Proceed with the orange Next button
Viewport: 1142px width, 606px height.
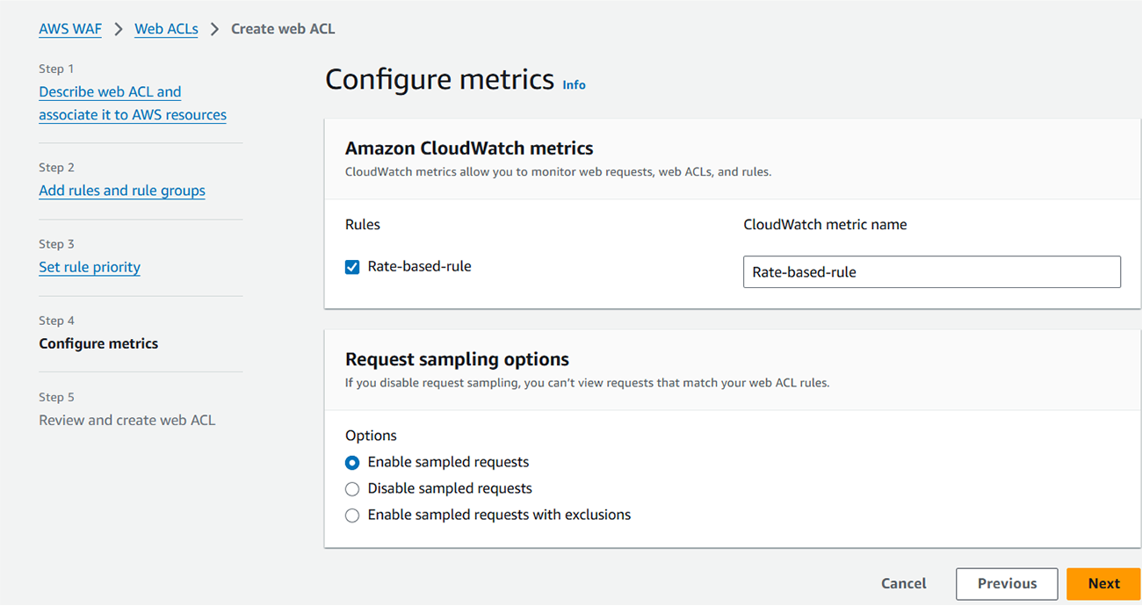[x=1103, y=583]
